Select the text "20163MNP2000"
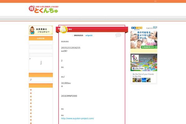Screen dimensions: 186x124 point(69,96)
